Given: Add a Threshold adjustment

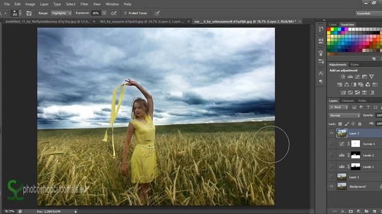Looking at the screenshot, I should coord(357,93).
